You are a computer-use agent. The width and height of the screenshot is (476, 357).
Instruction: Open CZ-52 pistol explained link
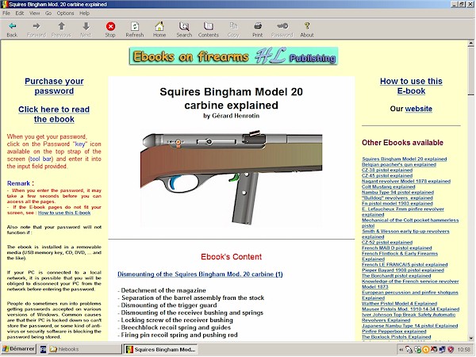[387, 242]
